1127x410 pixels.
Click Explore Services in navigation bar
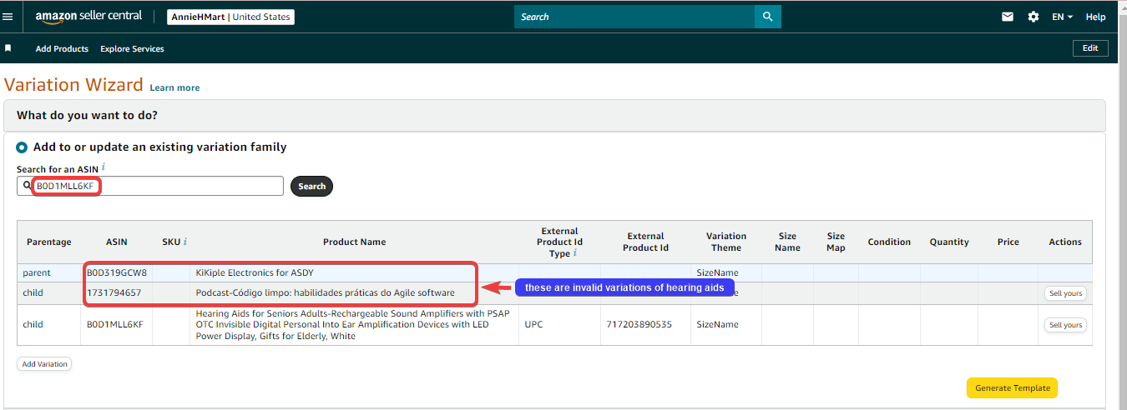pyautogui.click(x=132, y=48)
